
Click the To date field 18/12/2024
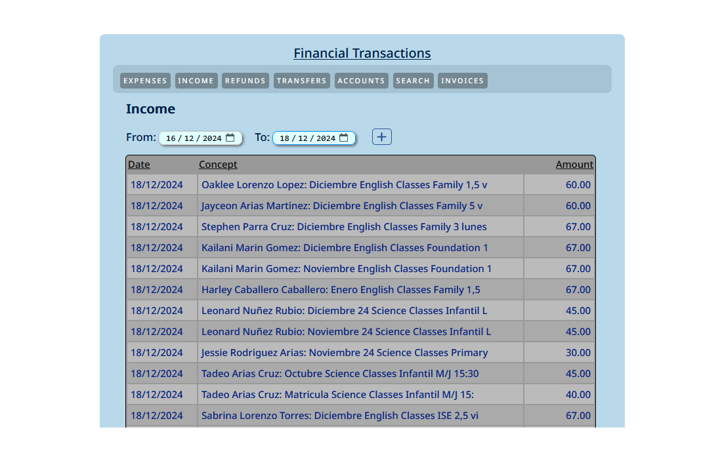click(314, 138)
